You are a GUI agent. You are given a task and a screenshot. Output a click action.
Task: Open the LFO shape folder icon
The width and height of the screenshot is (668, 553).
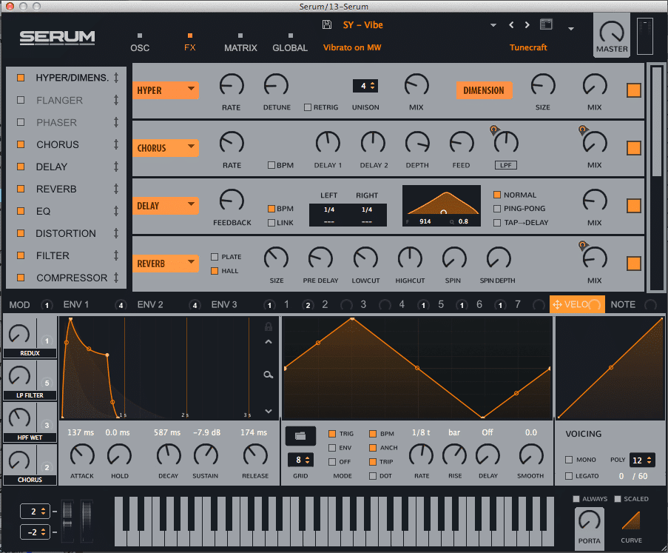coord(301,436)
